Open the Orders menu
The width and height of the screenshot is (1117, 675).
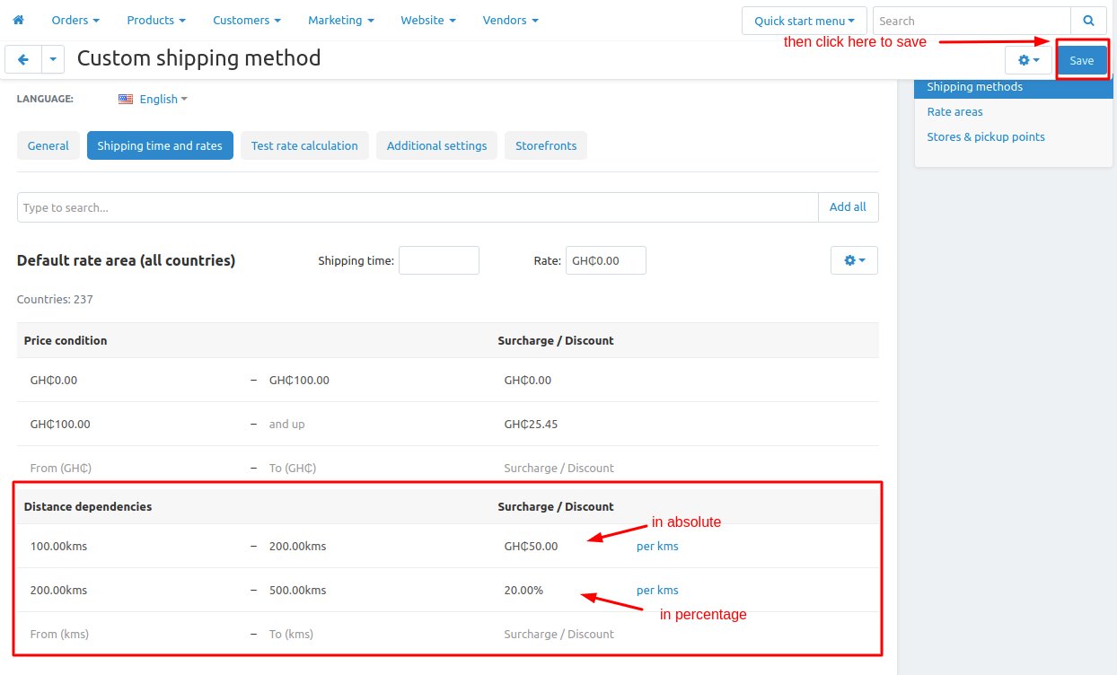[75, 20]
